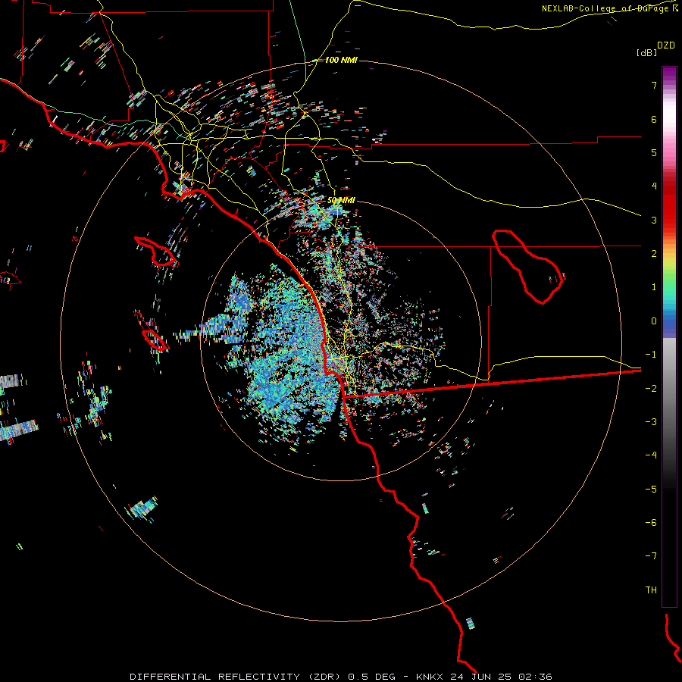Click the DZD label above the color scale

[666, 45]
